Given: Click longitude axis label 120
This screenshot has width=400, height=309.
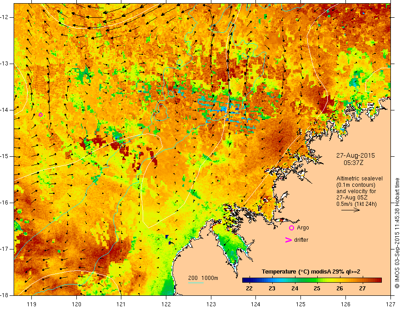Looking at the screenshot, I should (76, 304).
